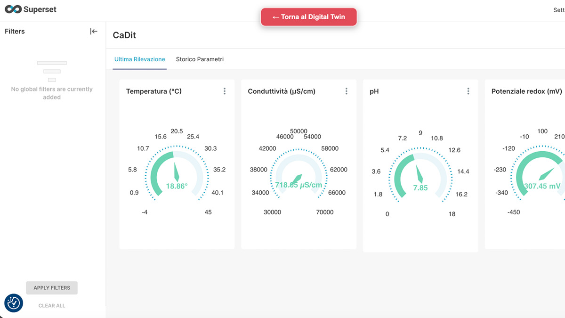565x318 pixels.
Task: Open the Temperatura chart options menu
Action: [225, 91]
